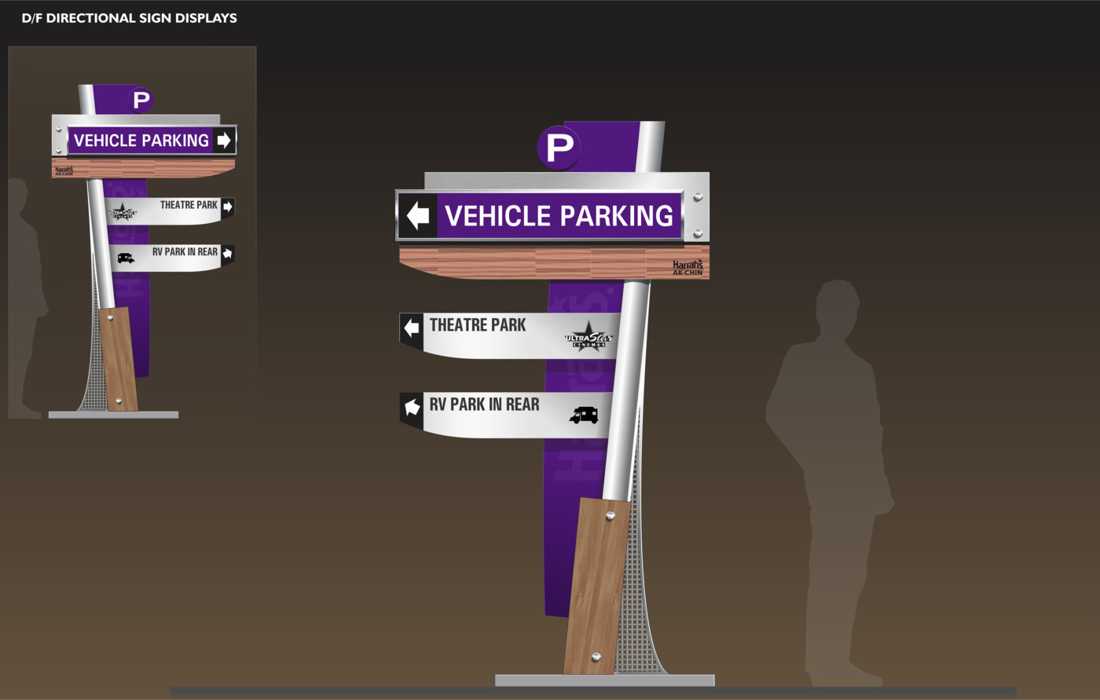Open the left sign preview thumbnail
Image resolution: width=1100 pixels, height=700 pixels.
click(x=132, y=232)
